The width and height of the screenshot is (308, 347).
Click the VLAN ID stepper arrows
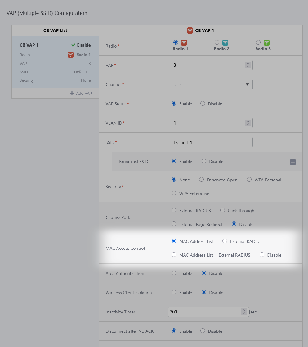(248, 123)
